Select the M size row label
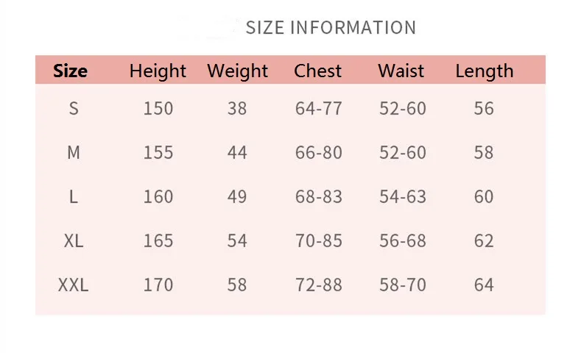The image size is (581, 358). [74, 152]
